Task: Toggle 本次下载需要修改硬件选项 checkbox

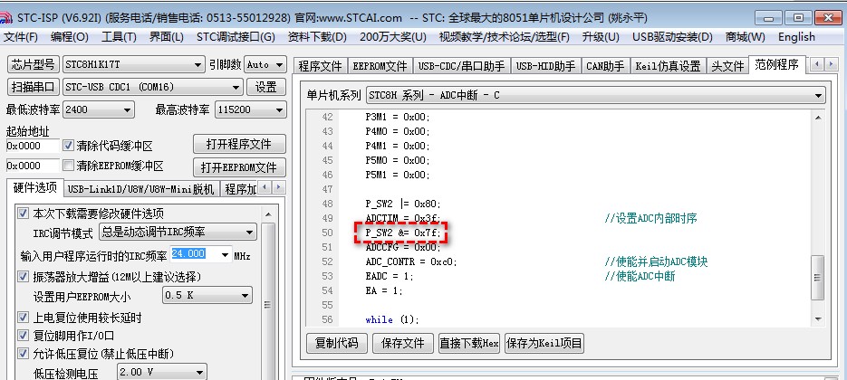Action: (x=24, y=214)
